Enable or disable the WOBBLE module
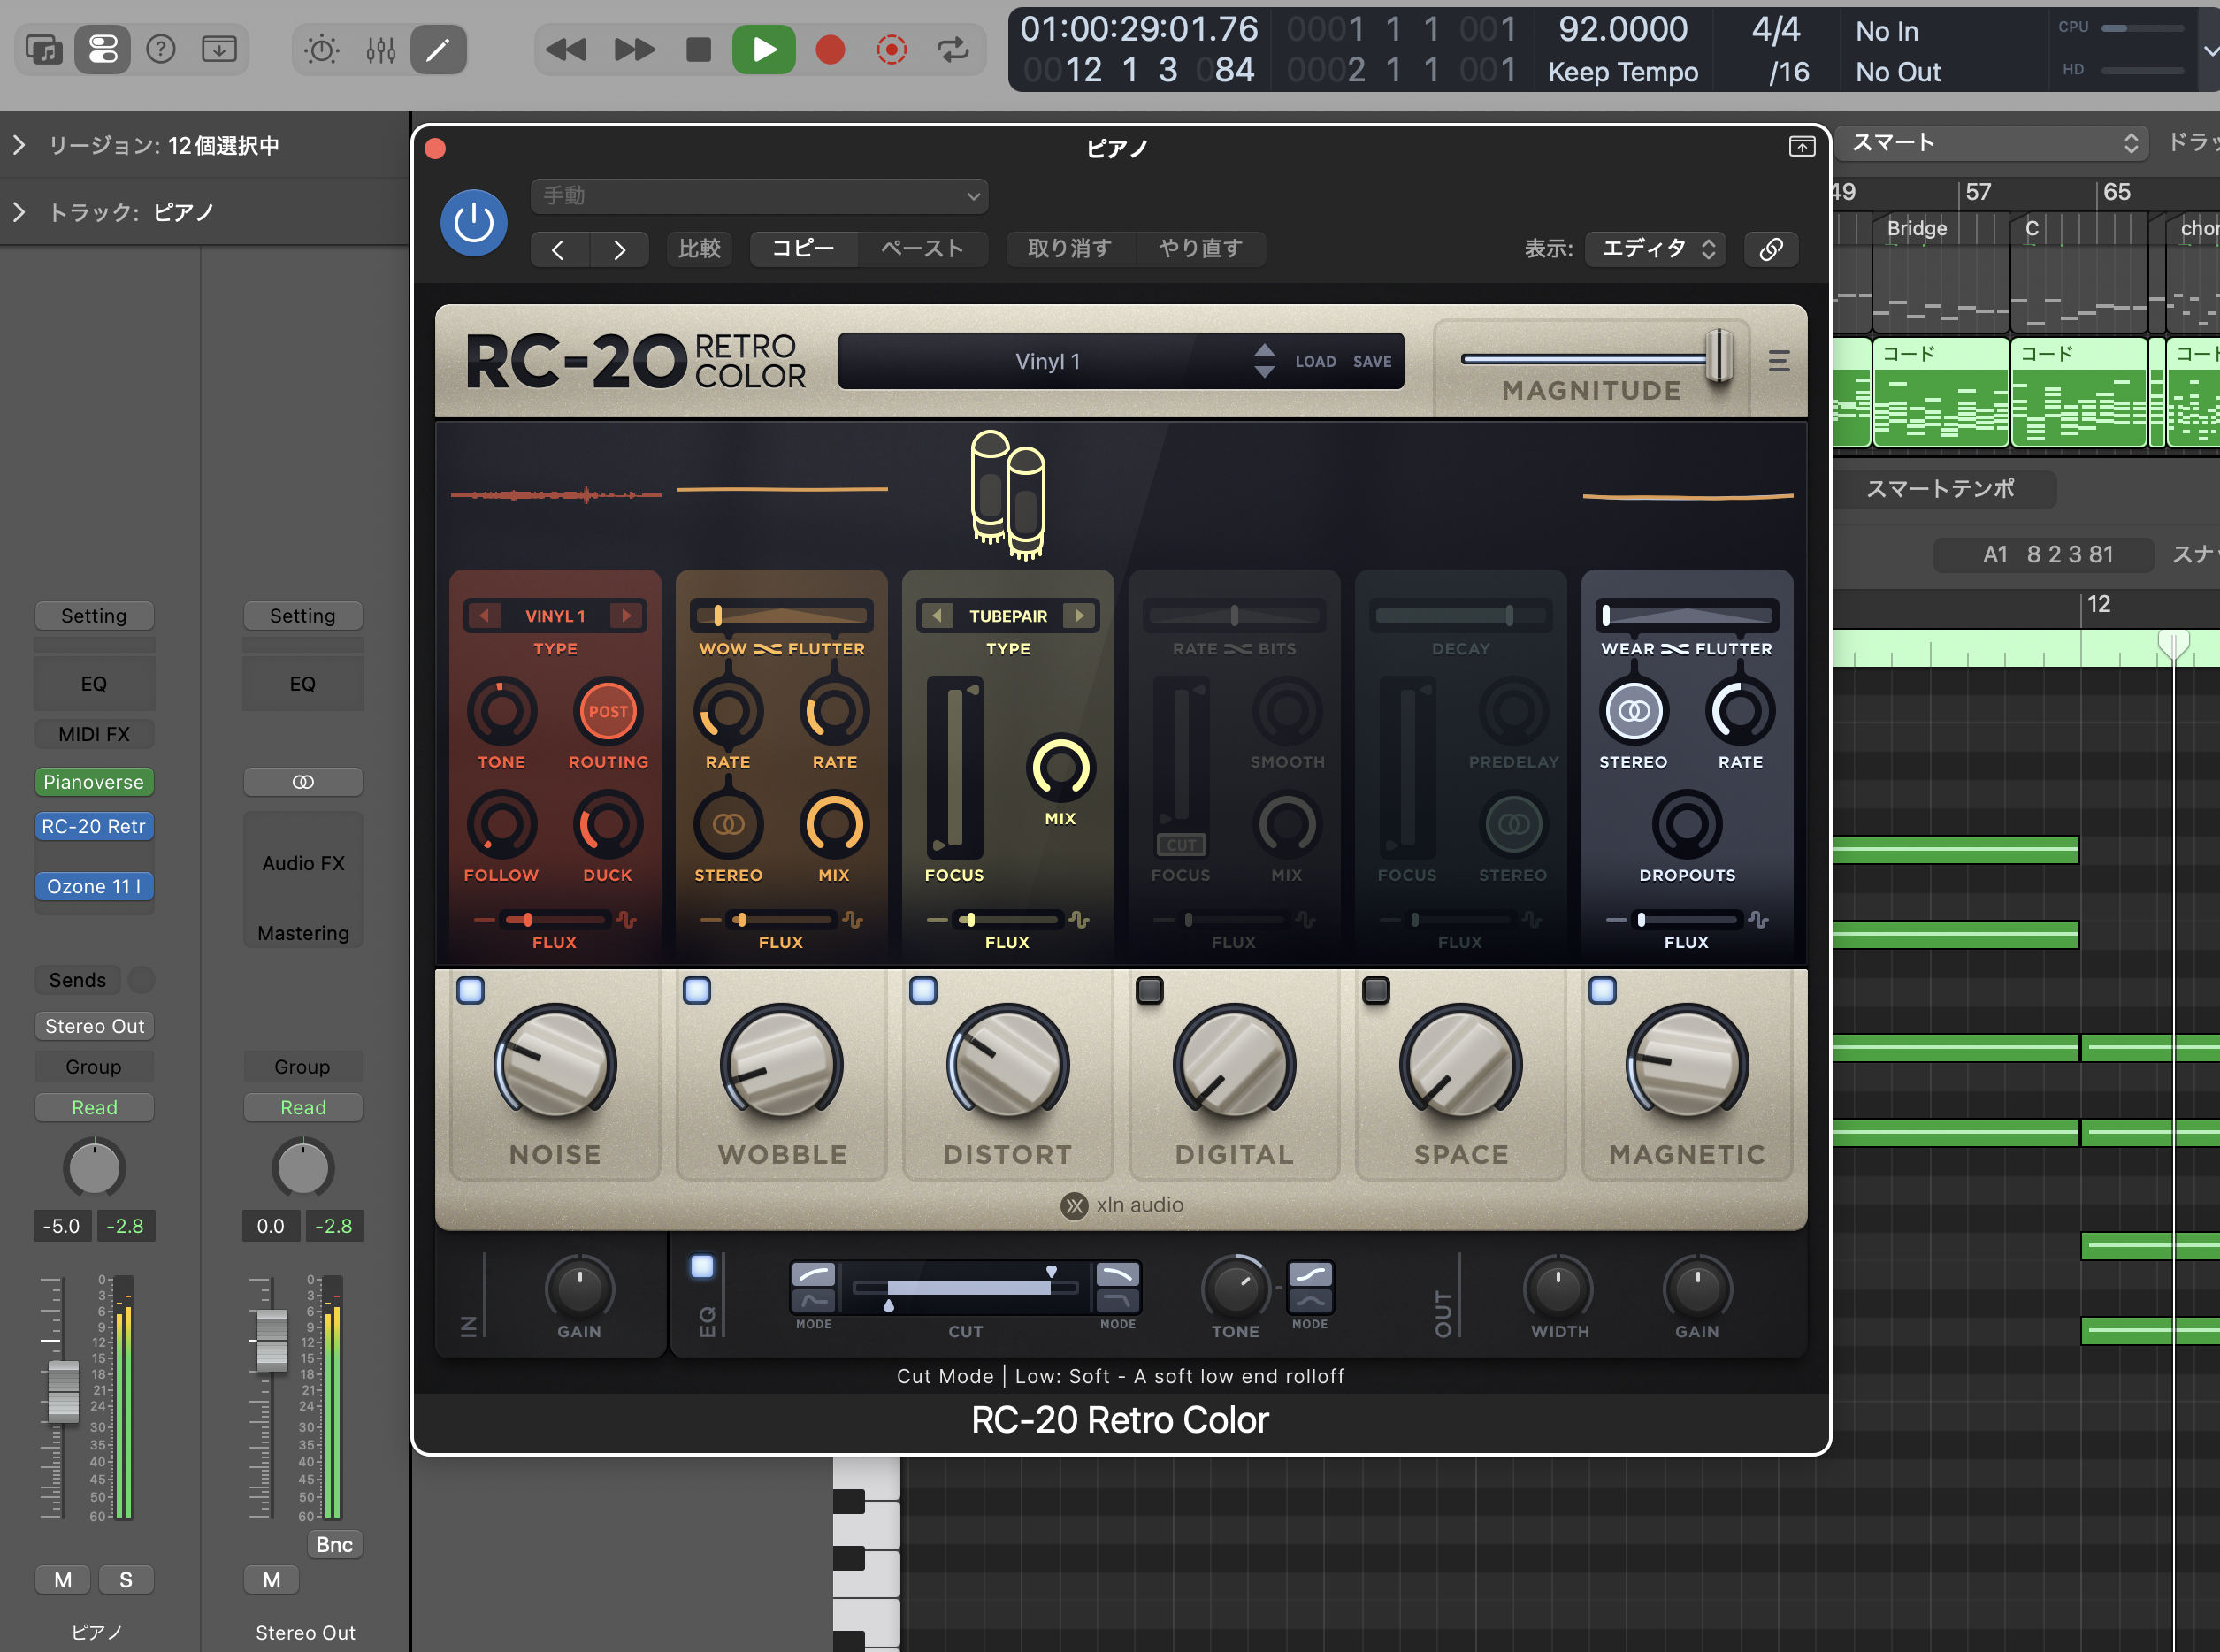2220x1652 pixels. pyautogui.click(x=697, y=990)
